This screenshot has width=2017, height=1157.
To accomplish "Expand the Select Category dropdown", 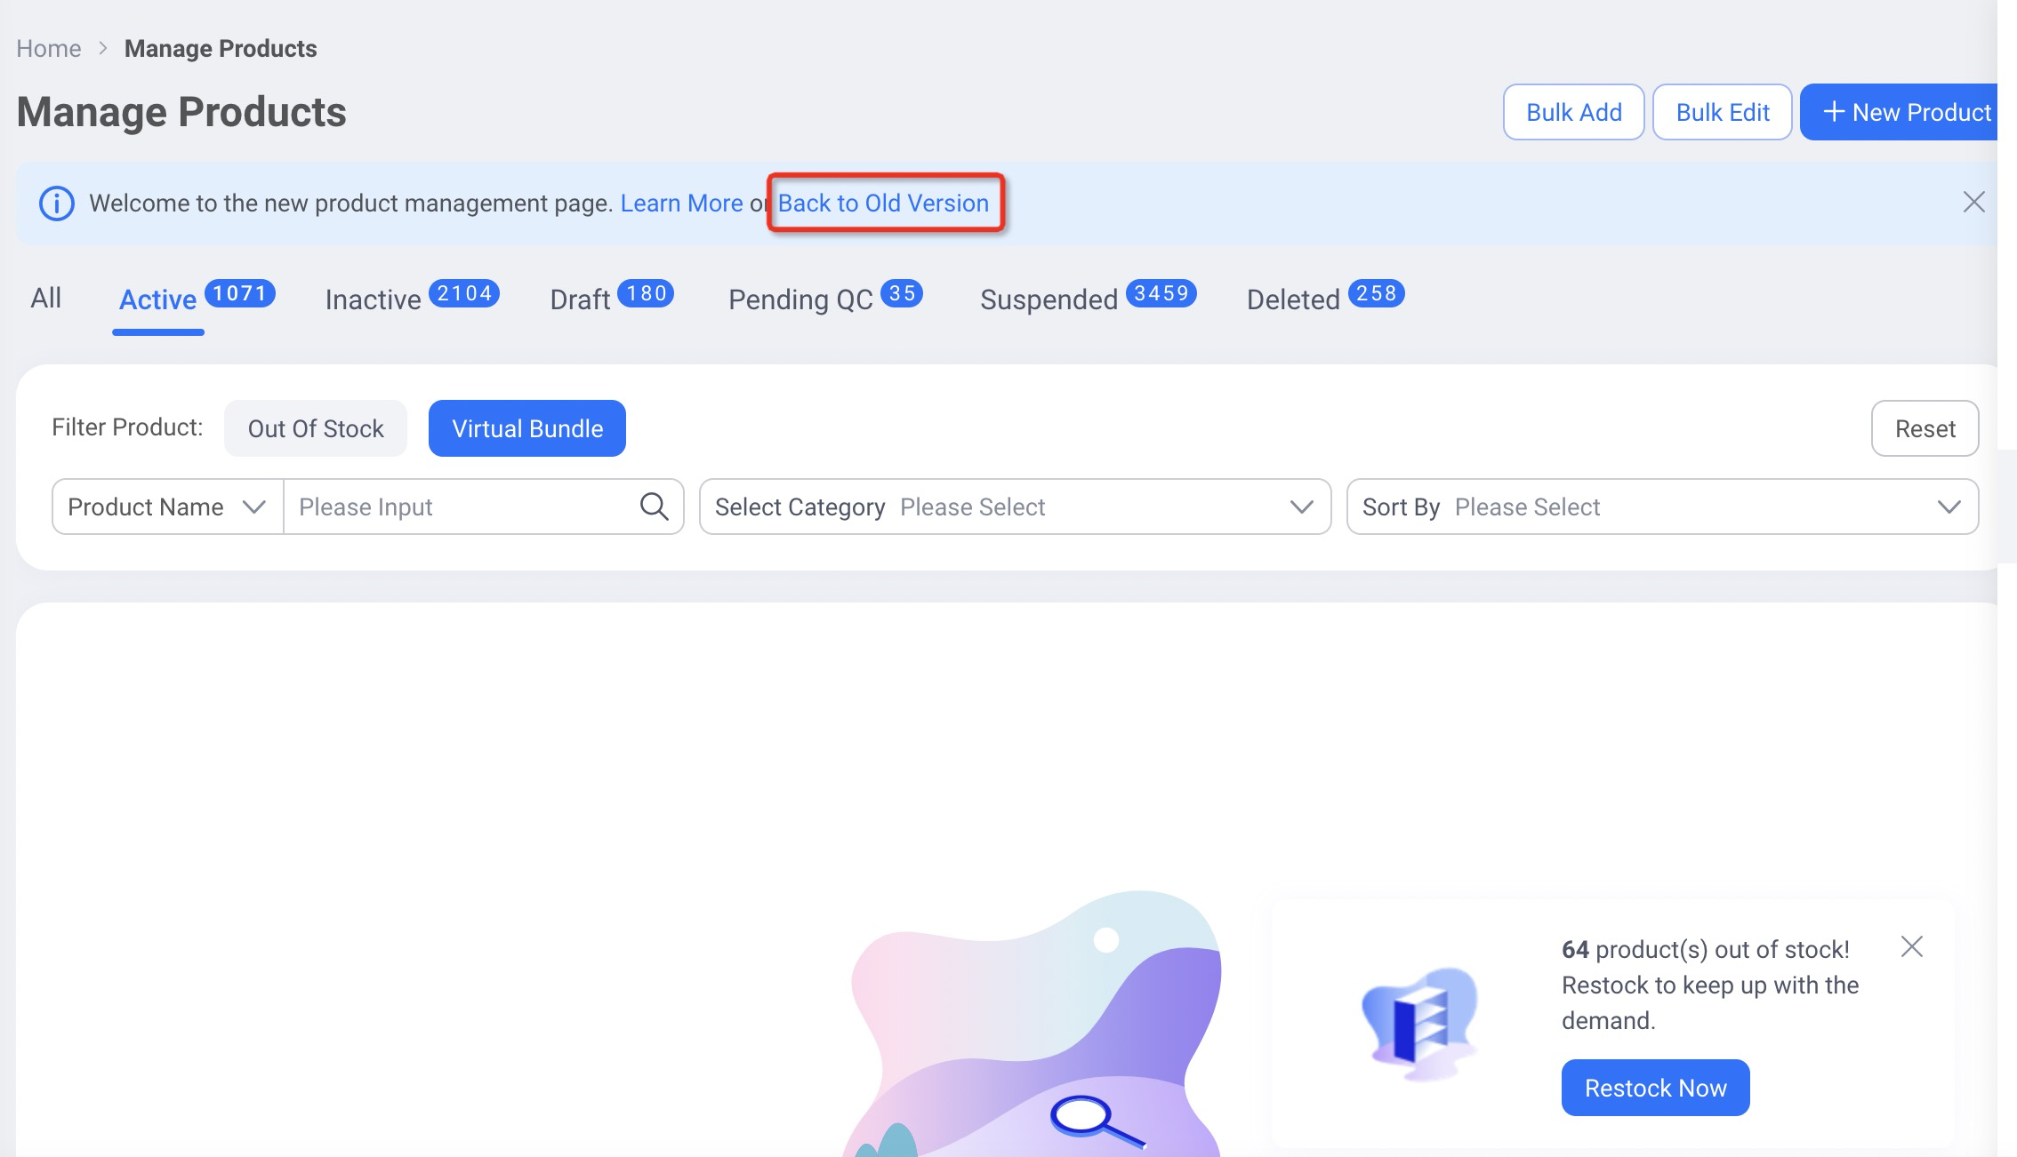I will [x=1014, y=507].
